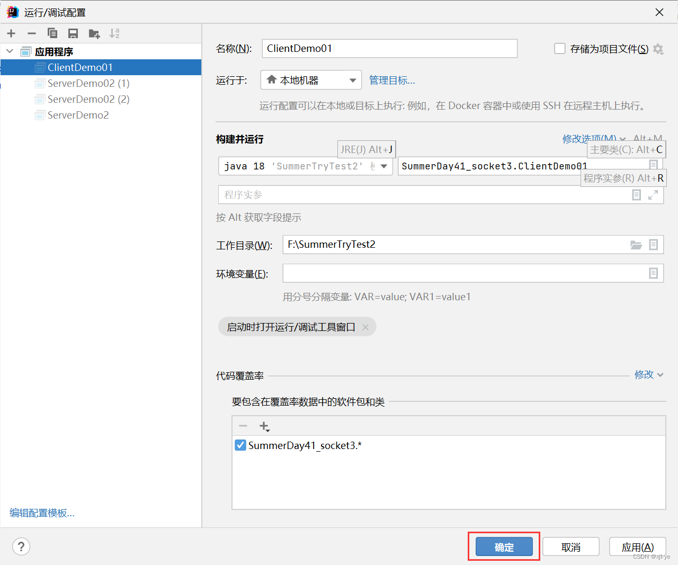Open the 修改选项 menu
The image size is (678, 565).
594,138
